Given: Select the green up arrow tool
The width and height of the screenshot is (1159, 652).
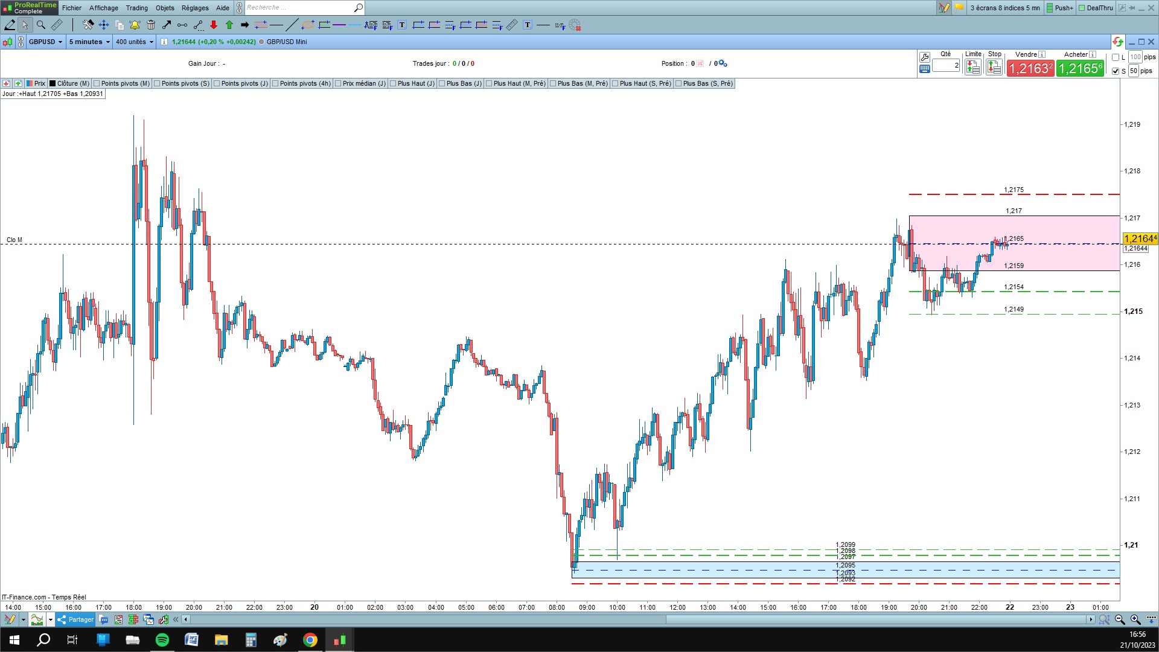Looking at the screenshot, I should [x=229, y=25].
